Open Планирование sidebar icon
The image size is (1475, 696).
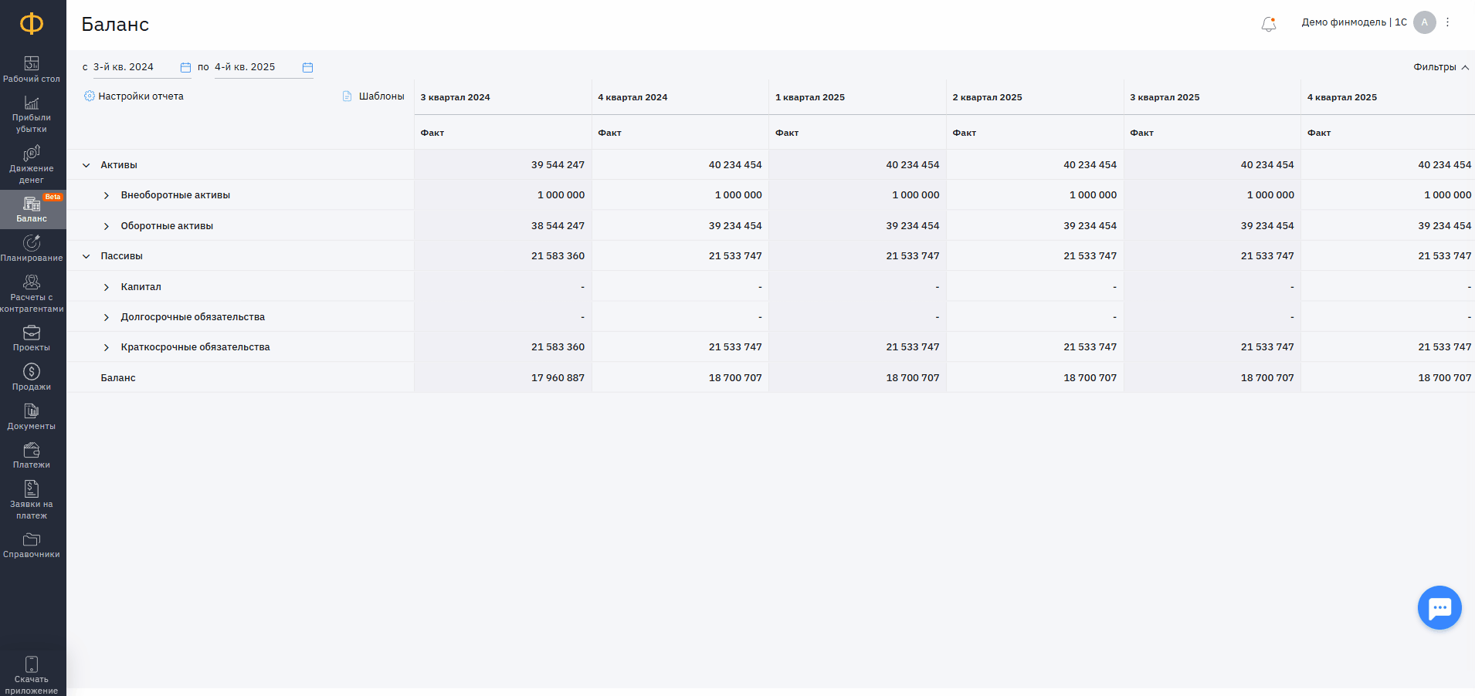32,243
